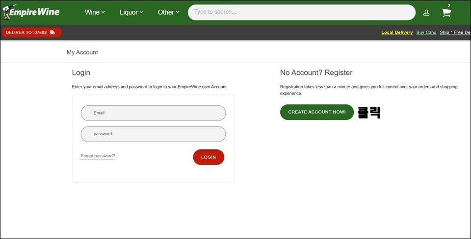Open the shopping cart icon
Viewport: 471px width, 239px height.
tap(446, 13)
